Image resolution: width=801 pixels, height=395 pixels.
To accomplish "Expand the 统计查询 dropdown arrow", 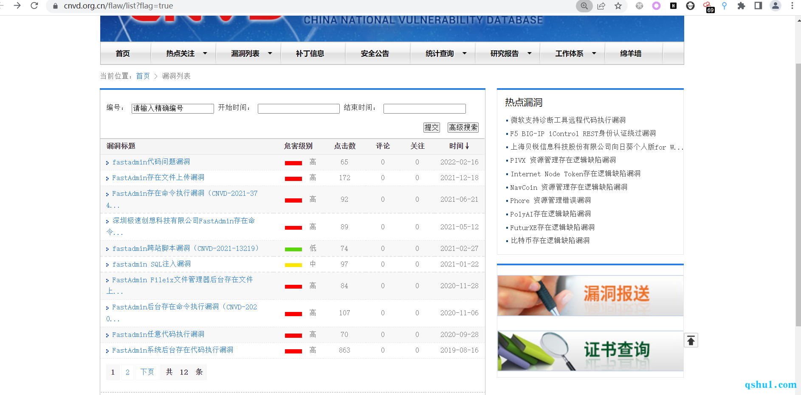I will tap(465, 53).
